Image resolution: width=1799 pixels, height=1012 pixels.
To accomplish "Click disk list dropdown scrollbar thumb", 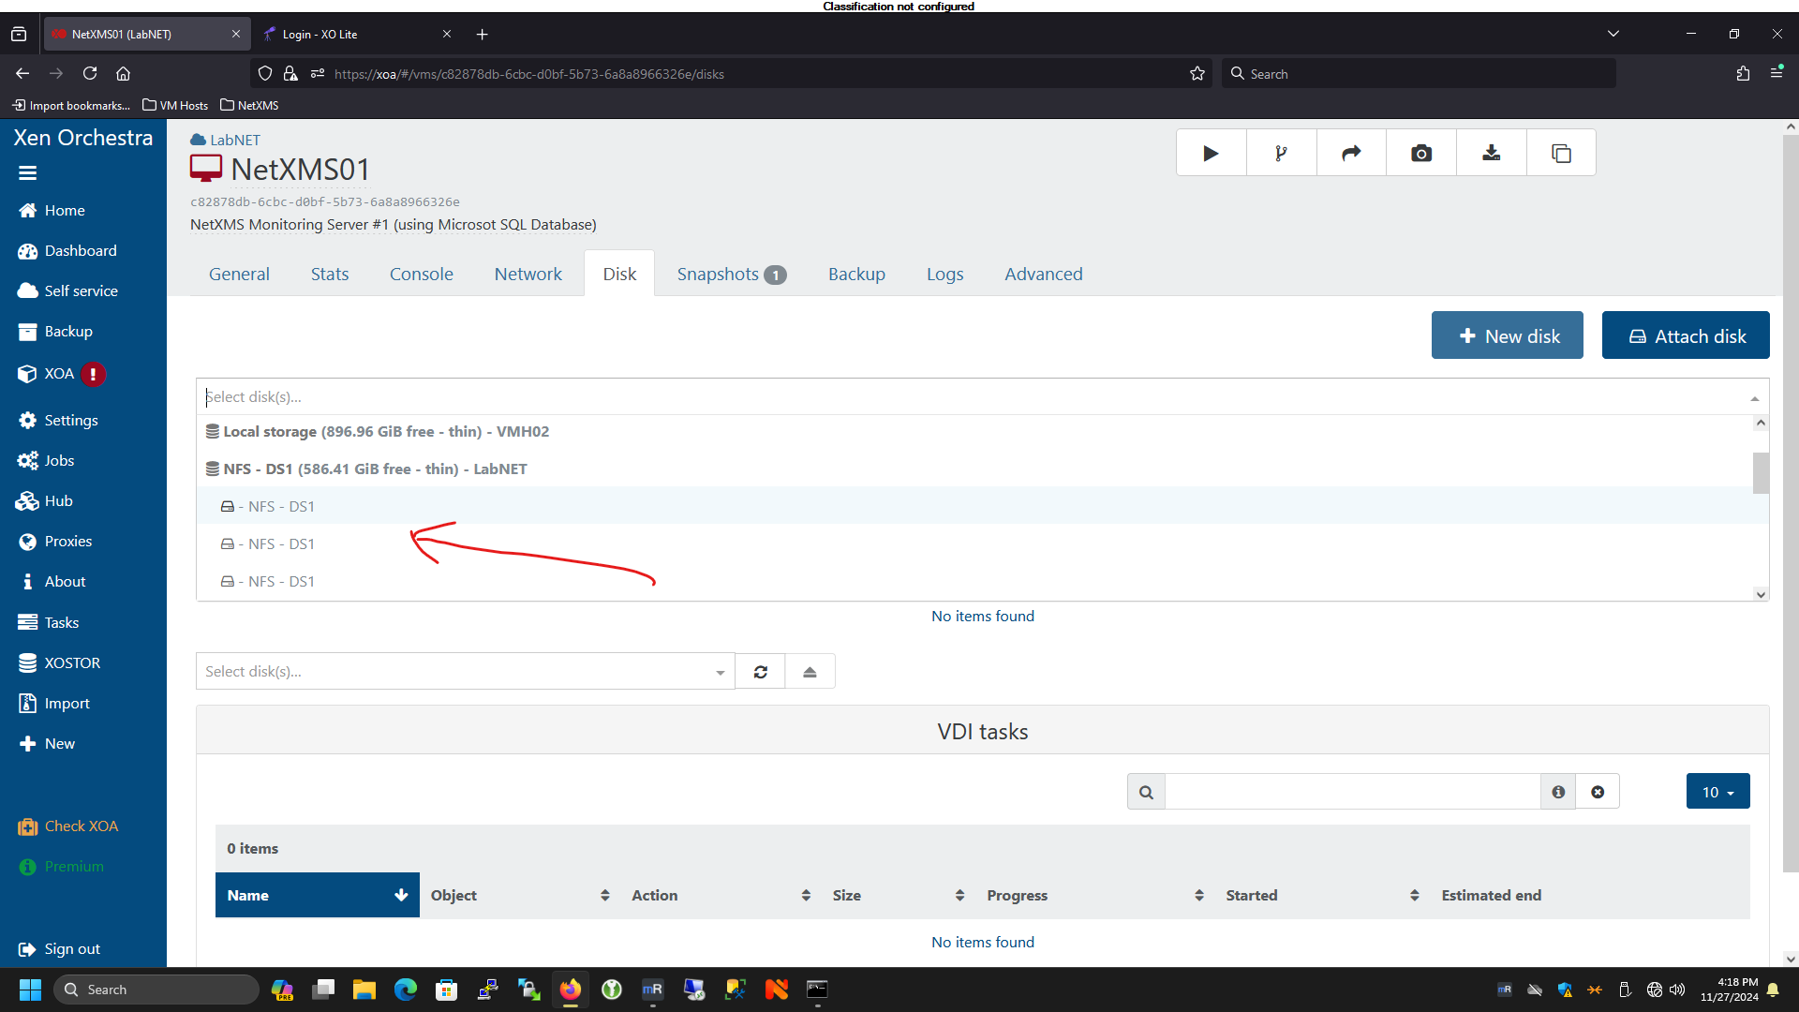I will point(1761,473).
